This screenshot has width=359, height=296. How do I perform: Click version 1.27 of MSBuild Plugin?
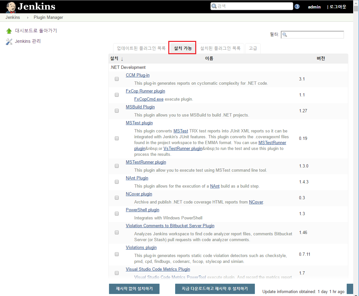pyautogui.click(x=303, y=111)
